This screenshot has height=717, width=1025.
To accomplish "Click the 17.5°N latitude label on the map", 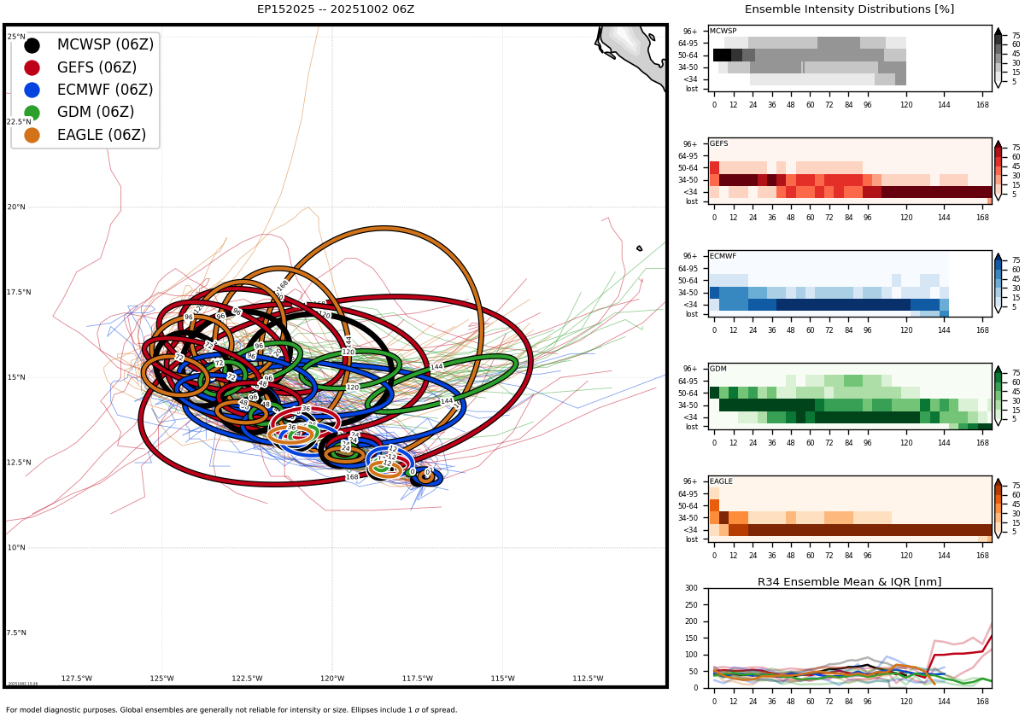I will [x=19, y=293].
